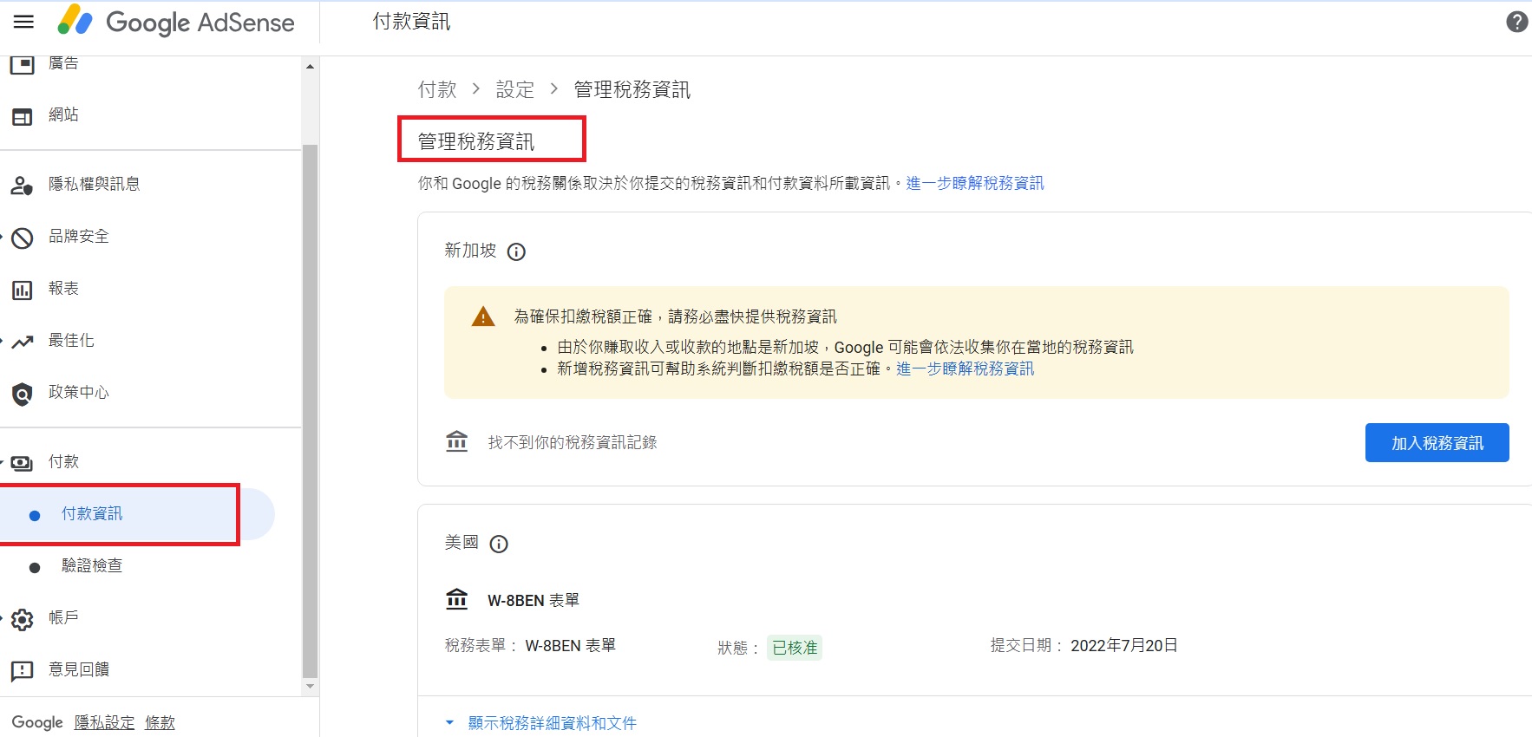Click 找不到你的稅務資訊記錄 text
Viewport: 1532px width, 737px height.
pyautogui.click(x=573, y=442)
